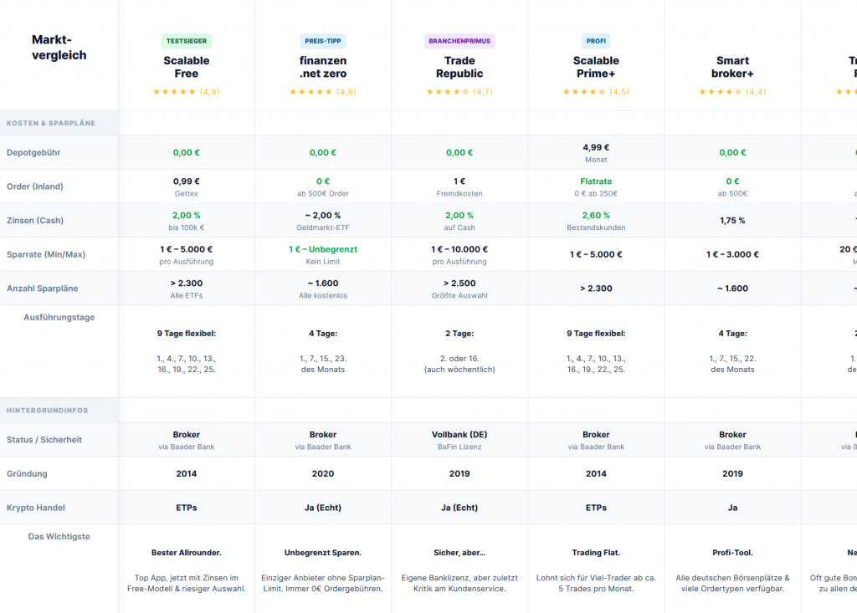Viewport: 857px width, 613px height.
Task: Select the Zinsen (Cash) row label
Action: pyautogui.click(x=35, y=221)
